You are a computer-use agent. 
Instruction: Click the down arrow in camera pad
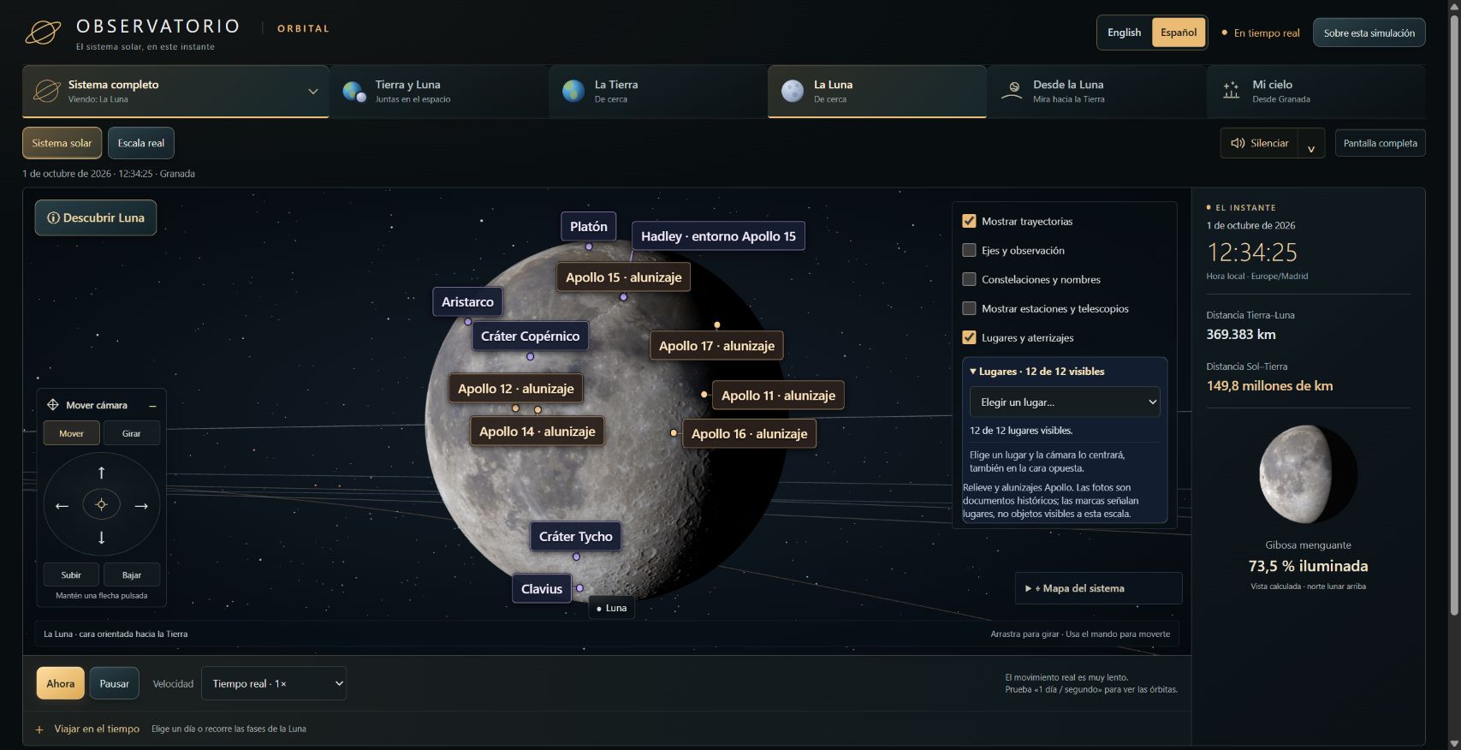101,538
